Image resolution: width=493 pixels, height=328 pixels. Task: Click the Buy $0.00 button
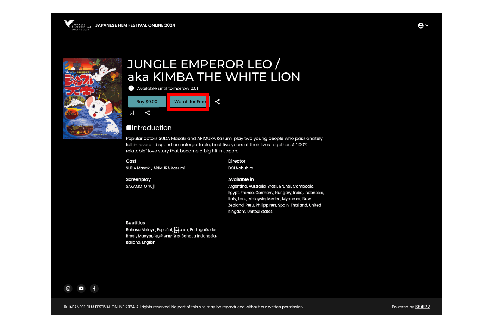[x=147, y=102]
